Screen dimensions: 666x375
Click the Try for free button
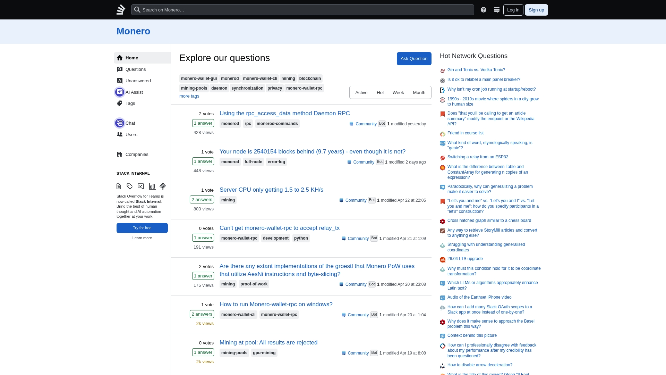[142, 228]
